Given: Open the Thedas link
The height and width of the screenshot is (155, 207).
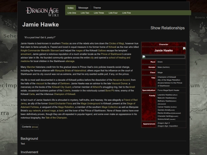Looking at the screenshot, I should [65, 43].
